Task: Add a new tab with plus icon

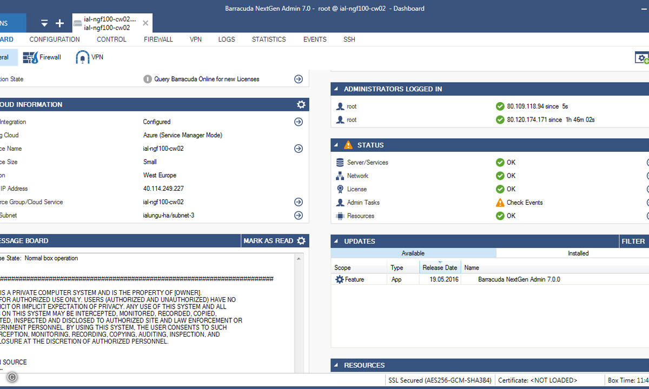Action: [60, 23]
